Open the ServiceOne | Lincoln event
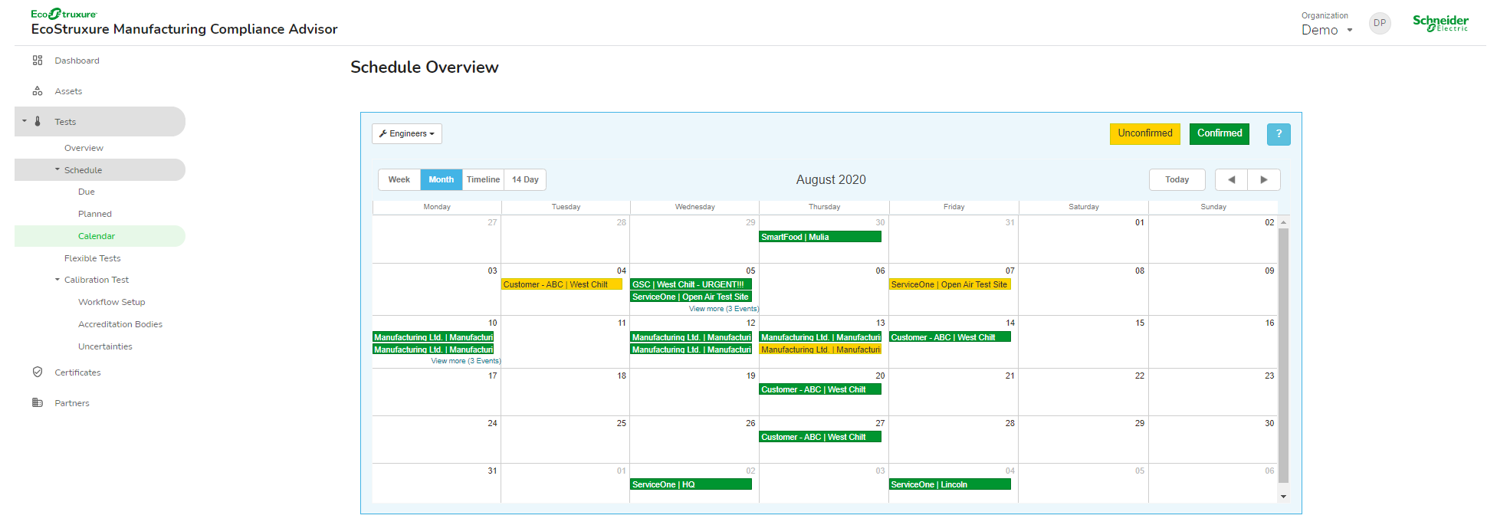 click(x=950, y=484)
